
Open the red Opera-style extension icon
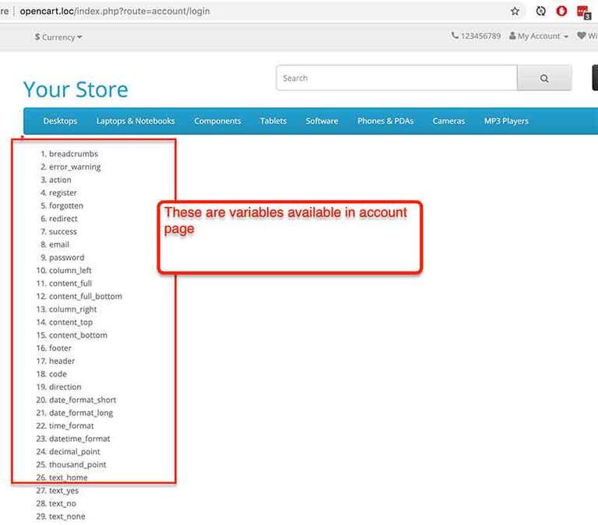pos(561,12)
